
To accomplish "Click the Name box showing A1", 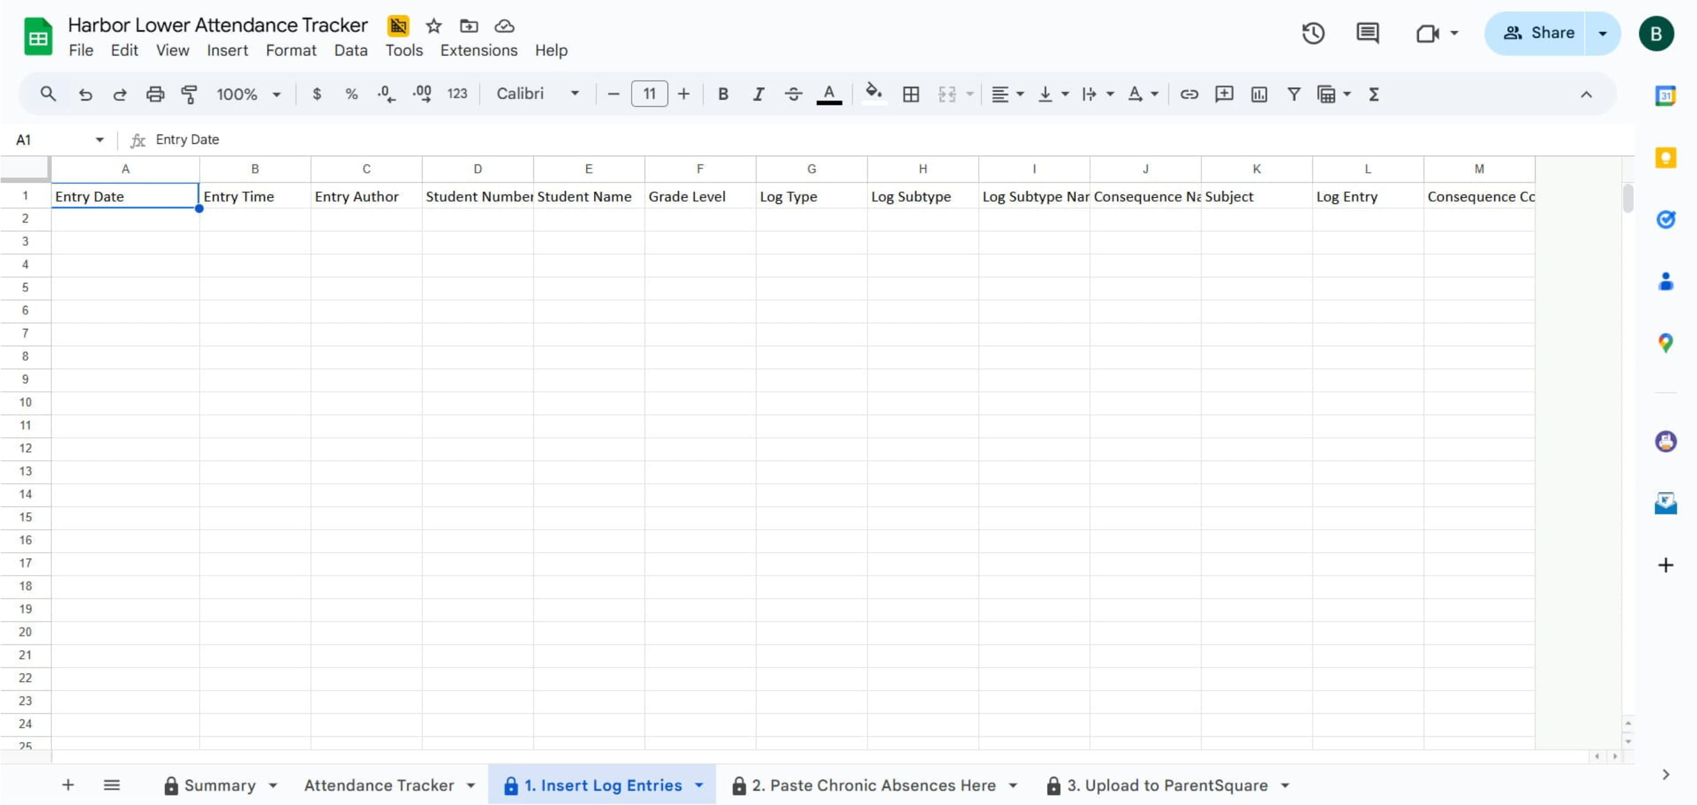I will click(x=60, y=140).
